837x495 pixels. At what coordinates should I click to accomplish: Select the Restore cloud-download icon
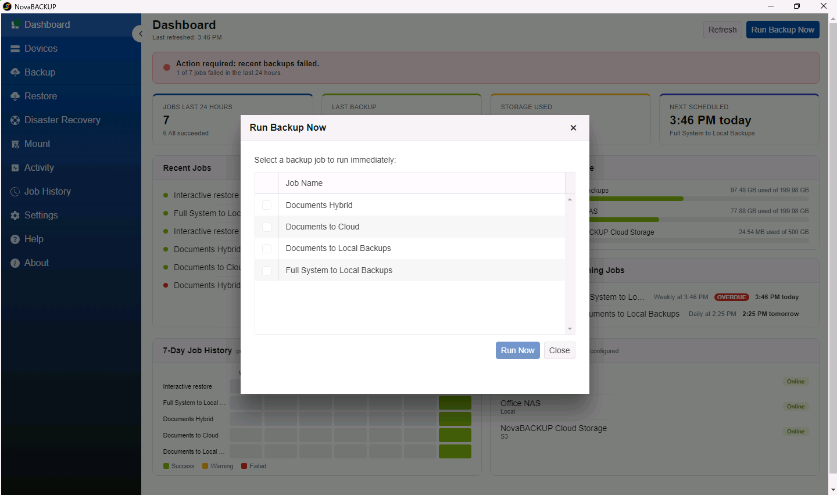[x=15, y=96]
